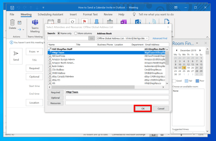Click the OneNote ribbon icon

click(123, 22)
